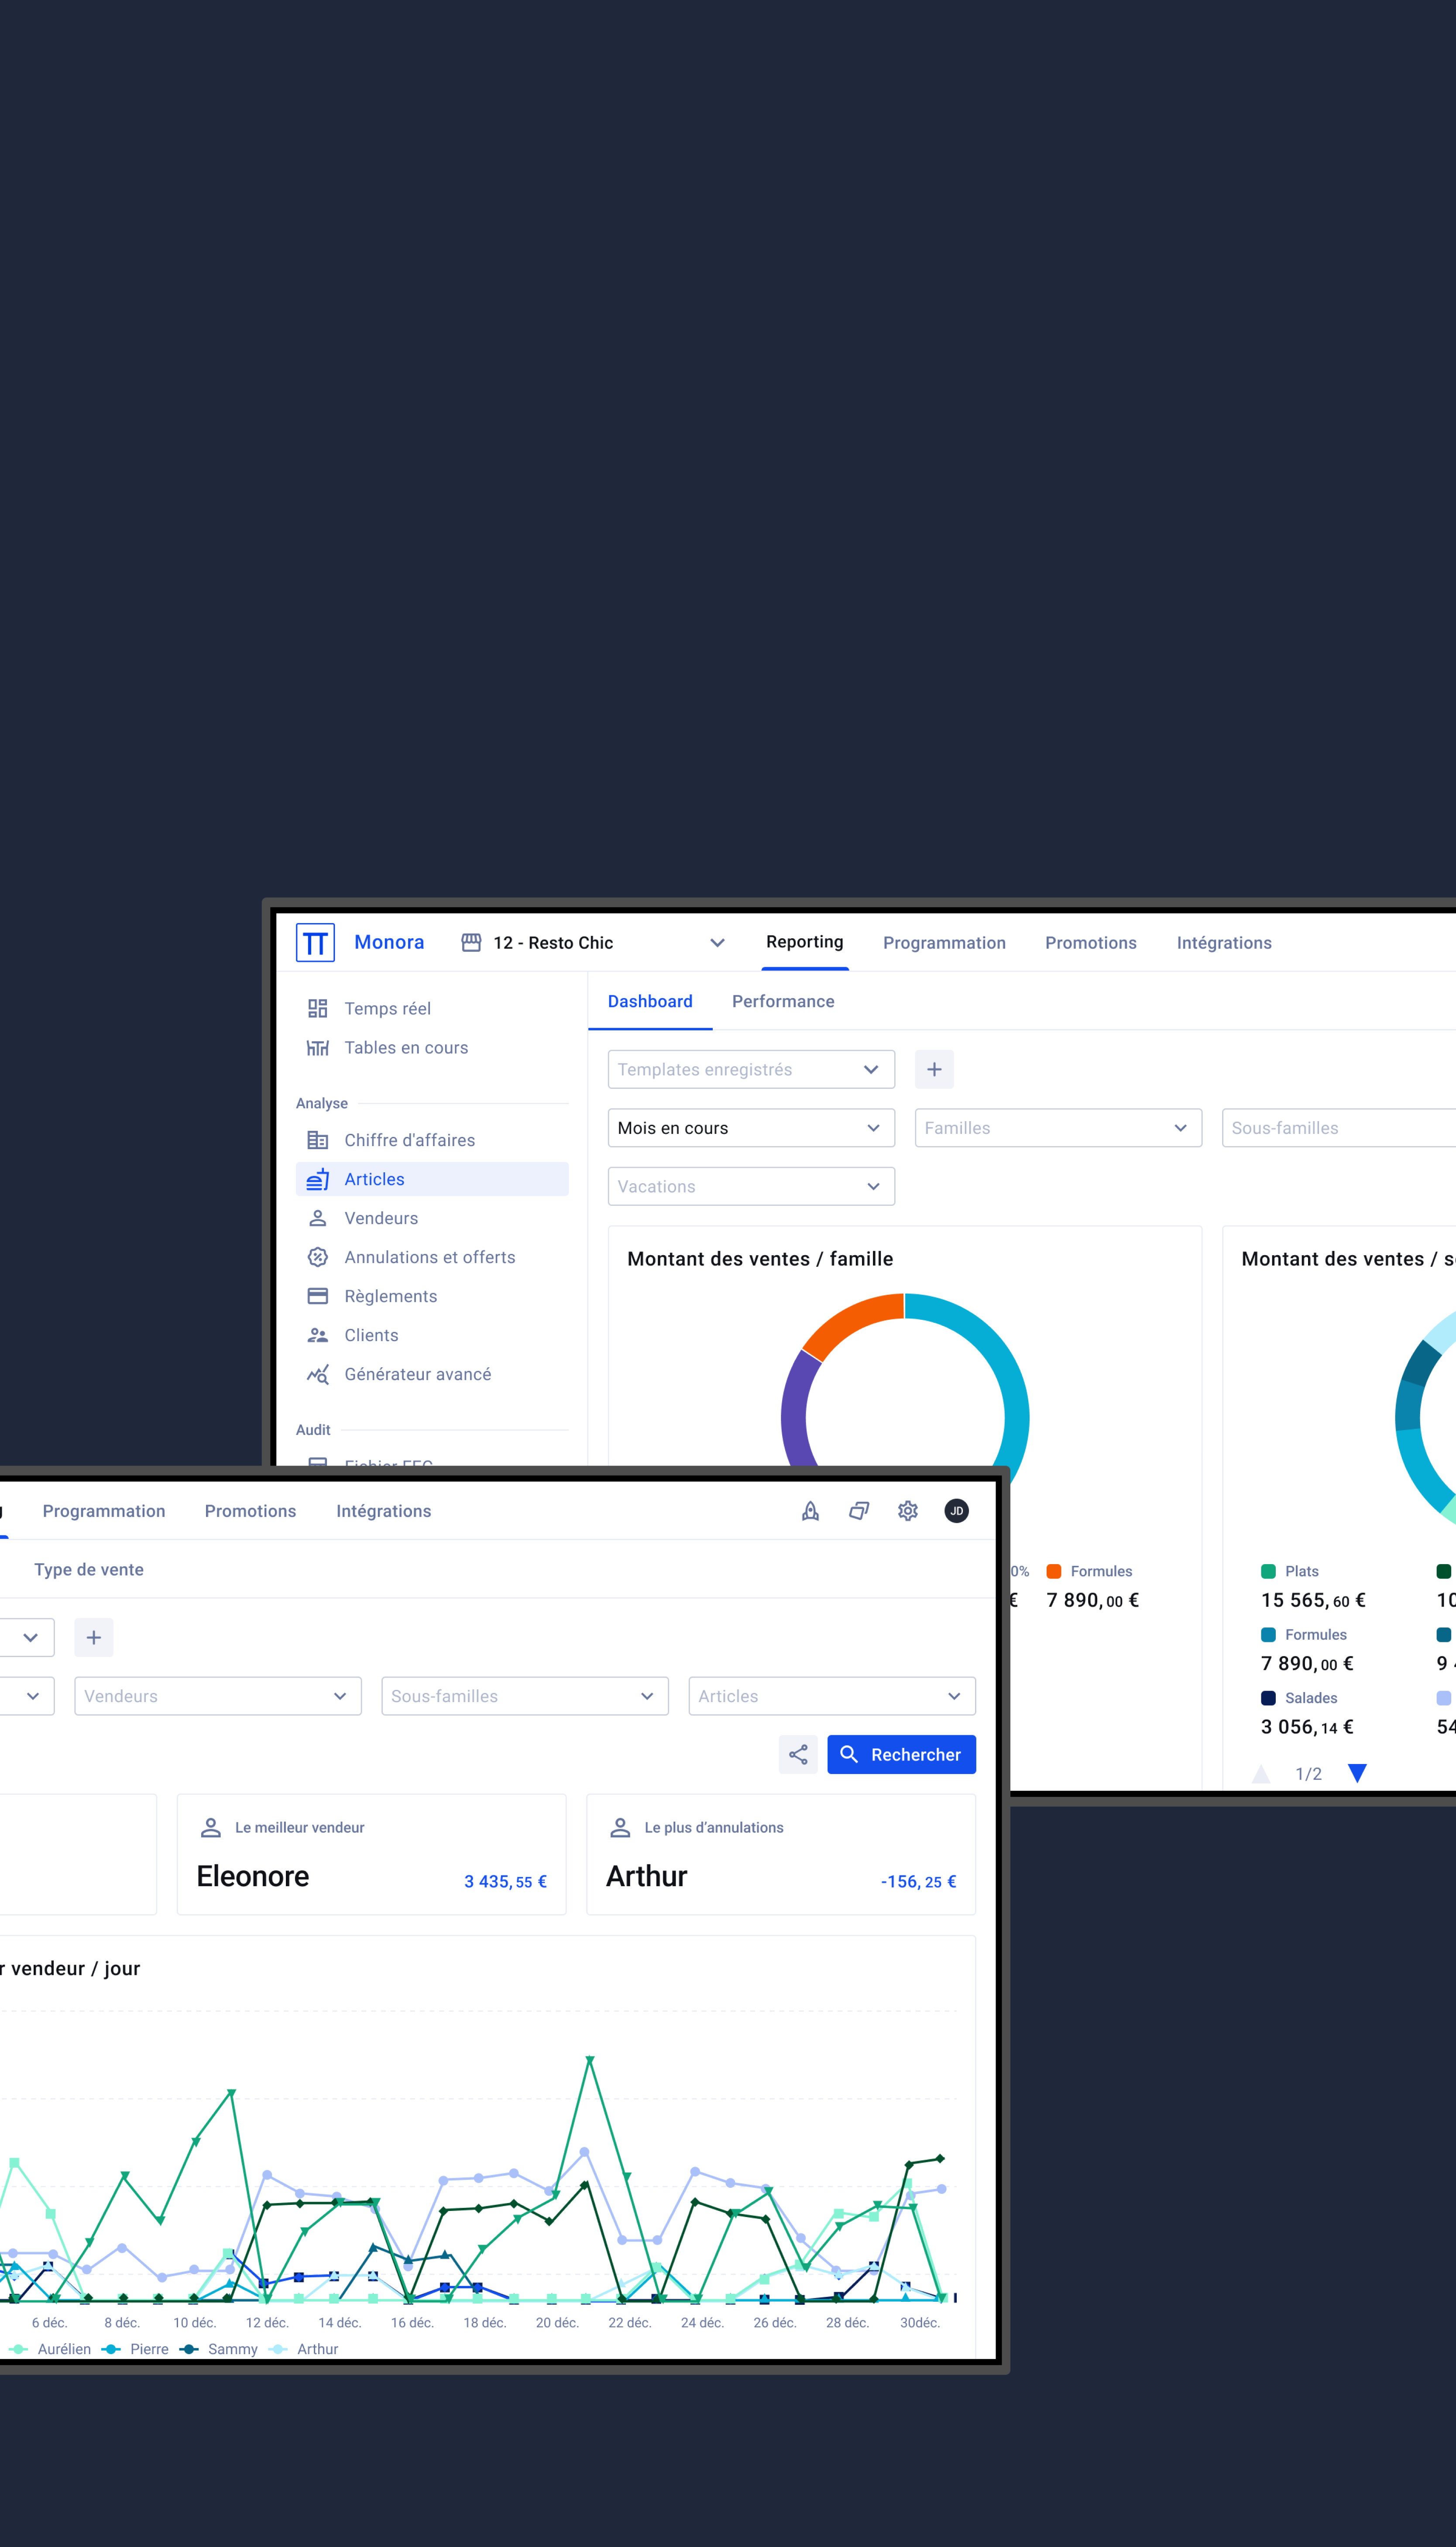Screen dimensions: 1456x2547
Task: Open Annulations et offerts section
Action: tap(432, 1257)
